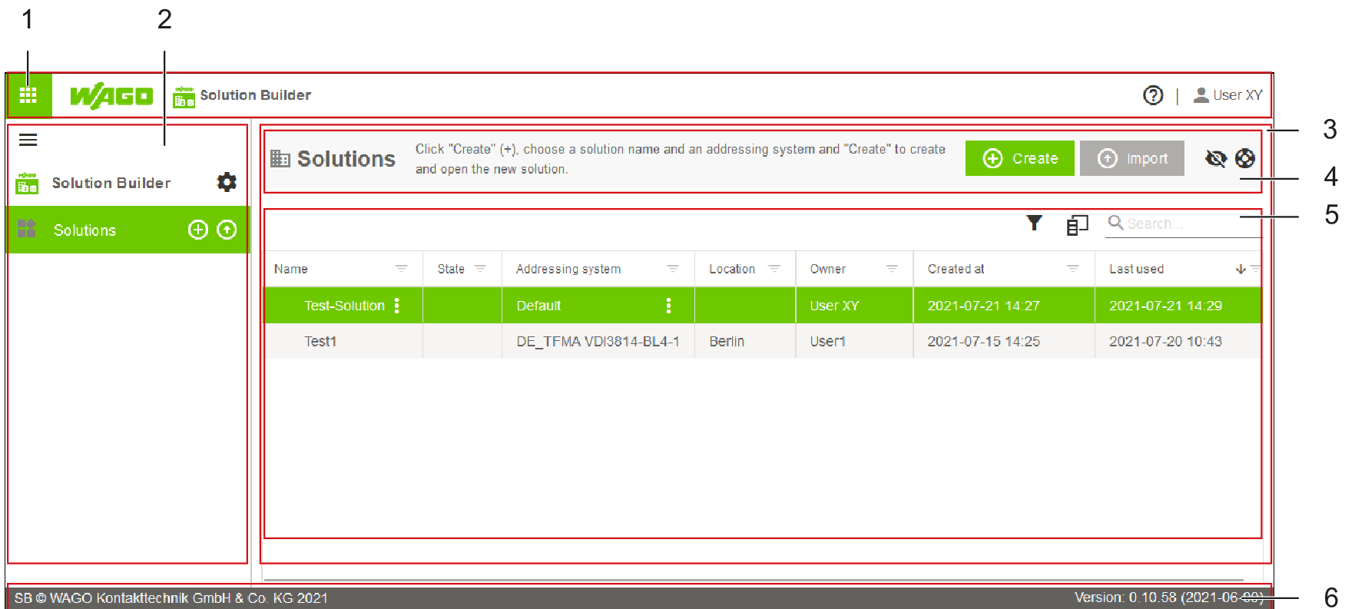This screenshot has height=609, width=1345.
Task: Add a solution via sidebar plus icon
Action: click(198, 230)
